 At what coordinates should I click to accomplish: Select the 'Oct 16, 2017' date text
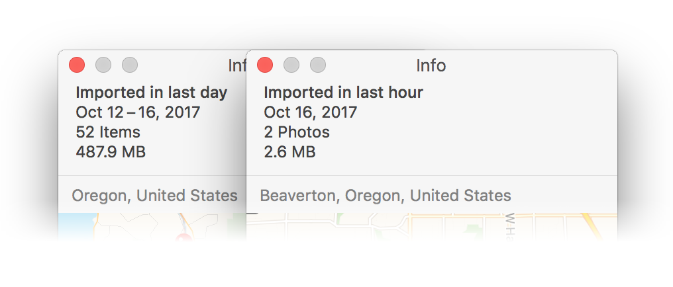[x=310, y=112]
